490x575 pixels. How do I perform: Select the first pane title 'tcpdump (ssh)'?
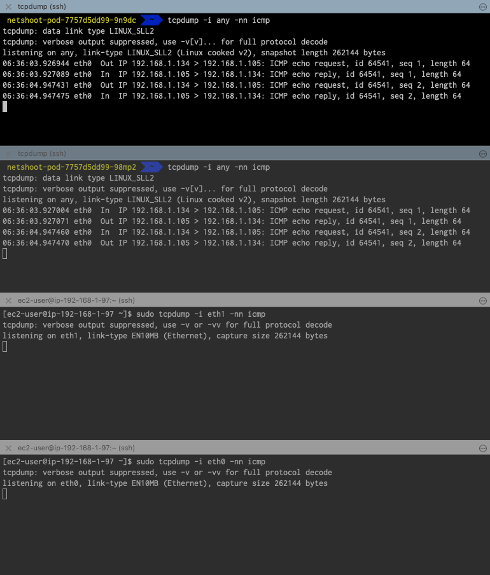pyautogui.click(x=42, y=6)
